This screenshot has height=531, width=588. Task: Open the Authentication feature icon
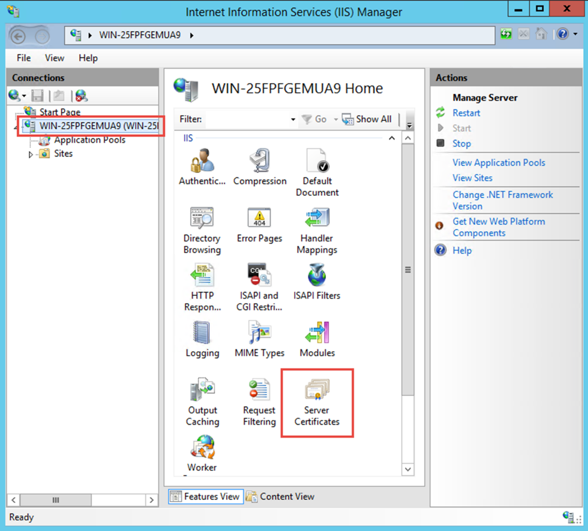click(x=202, y=167)
